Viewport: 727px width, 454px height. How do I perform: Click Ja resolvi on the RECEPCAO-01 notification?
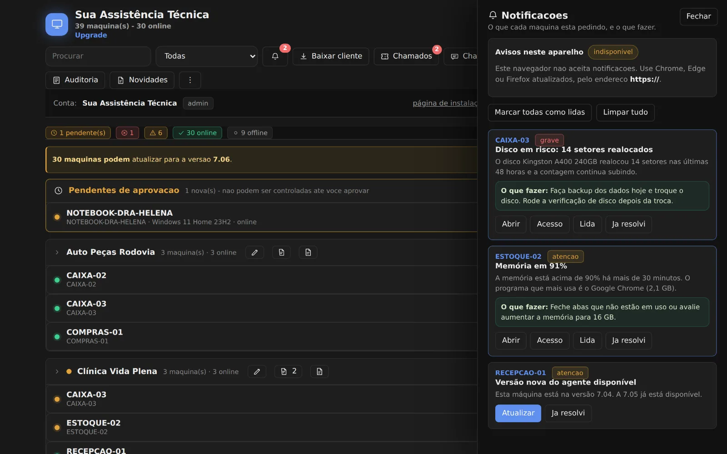click(568, 413)
